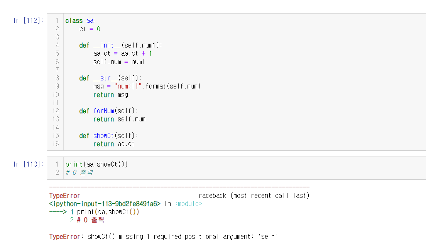Click line number 10 in cell 112

point(56,95)
